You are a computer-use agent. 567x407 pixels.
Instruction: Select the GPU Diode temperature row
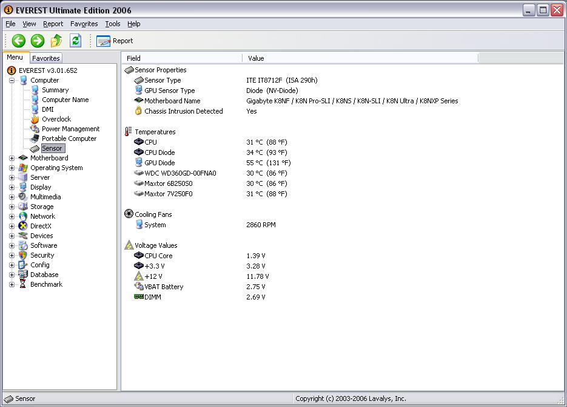(159, 163)
